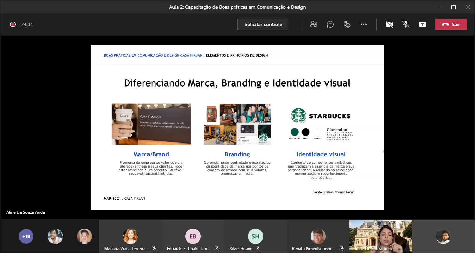Click the Branding description paragraph
475x253 pixels.
click(x=237, y=168)
